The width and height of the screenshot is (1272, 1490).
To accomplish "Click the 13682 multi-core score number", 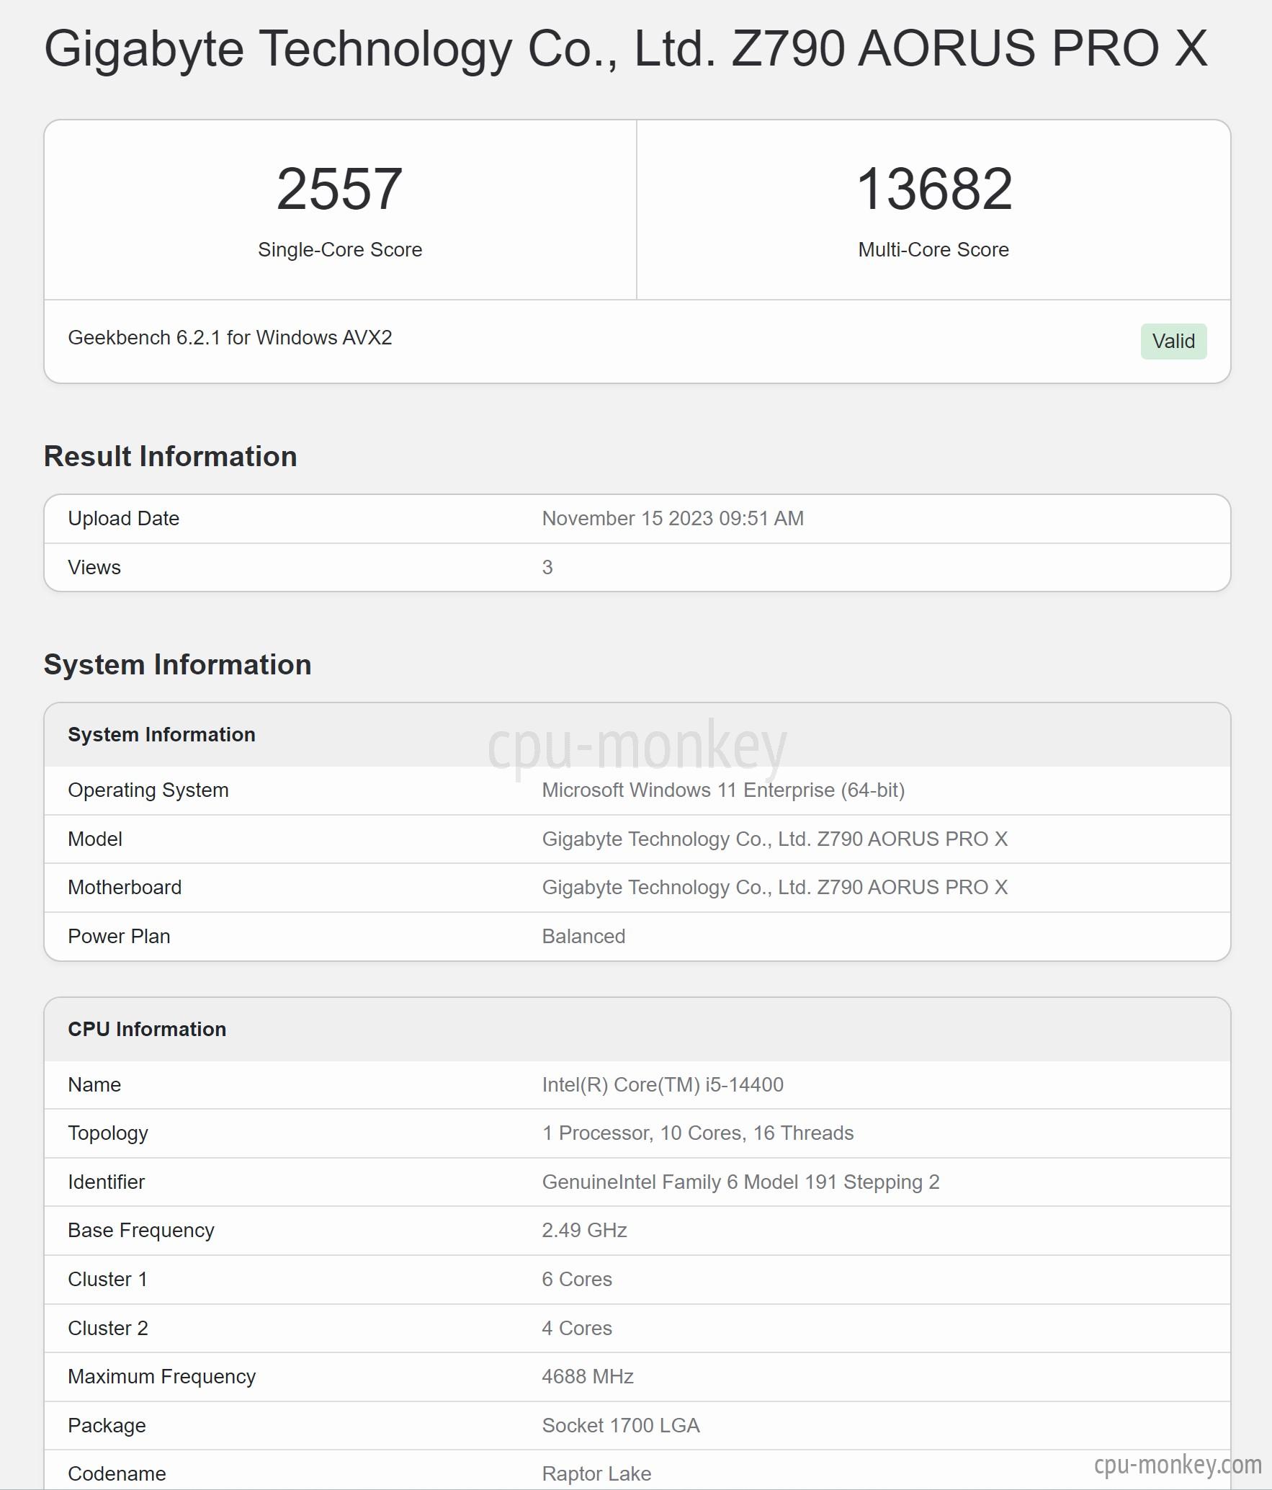I will pyautogui.click(x=934, y=189).
